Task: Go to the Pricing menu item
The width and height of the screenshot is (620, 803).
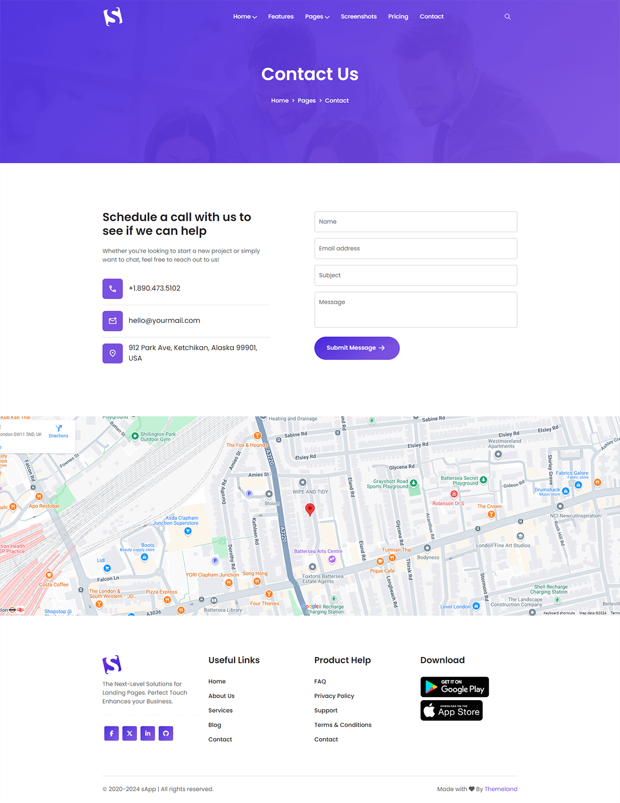Action: point(398,17)
